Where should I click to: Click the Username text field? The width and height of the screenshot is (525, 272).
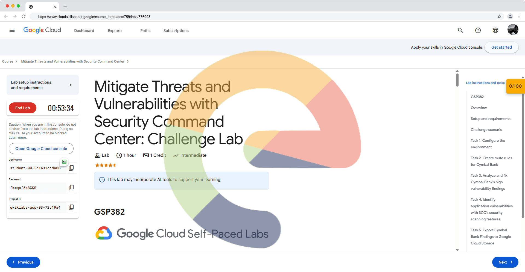[x=36, y=168]
